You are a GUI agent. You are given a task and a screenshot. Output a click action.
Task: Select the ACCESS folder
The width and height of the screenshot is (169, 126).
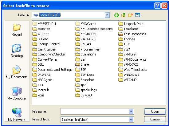click(x=41, y=34)
